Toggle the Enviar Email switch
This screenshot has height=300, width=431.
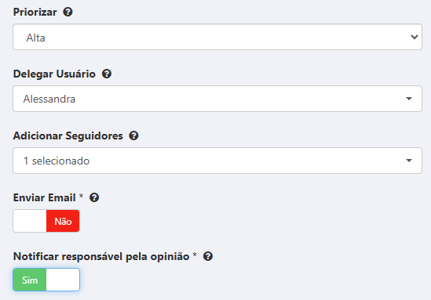tap(46, 221)
